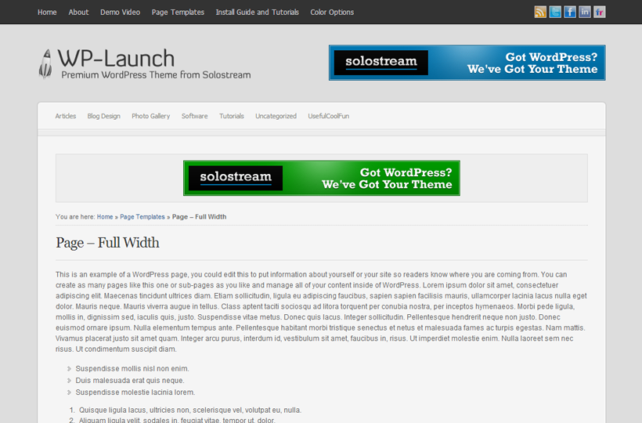Select the Uncategorized category

[x=276, y=116]
